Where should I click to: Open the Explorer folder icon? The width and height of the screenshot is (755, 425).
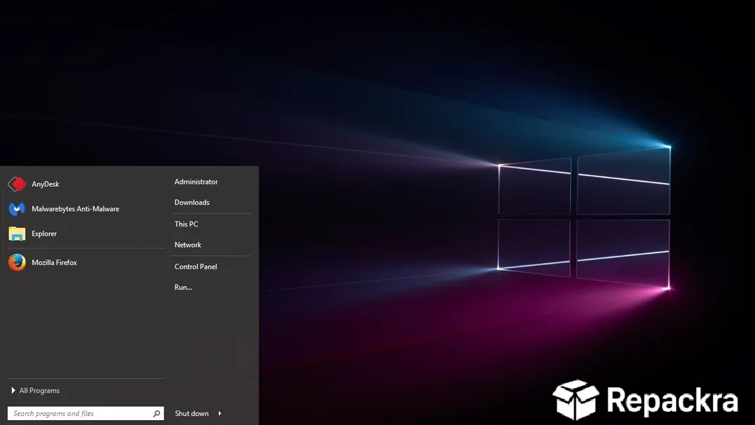17,234
